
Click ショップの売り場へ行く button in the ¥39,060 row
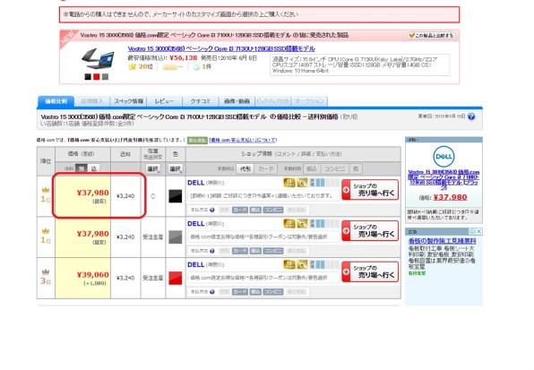point(370,271)
